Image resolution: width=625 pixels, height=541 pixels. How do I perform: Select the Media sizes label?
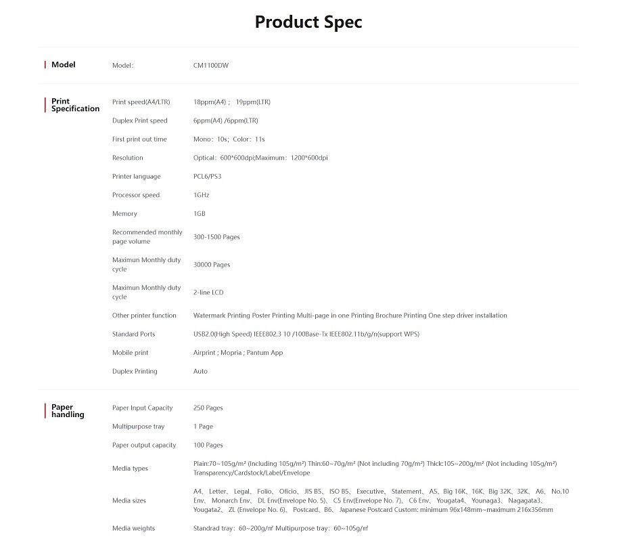point(129,501)
